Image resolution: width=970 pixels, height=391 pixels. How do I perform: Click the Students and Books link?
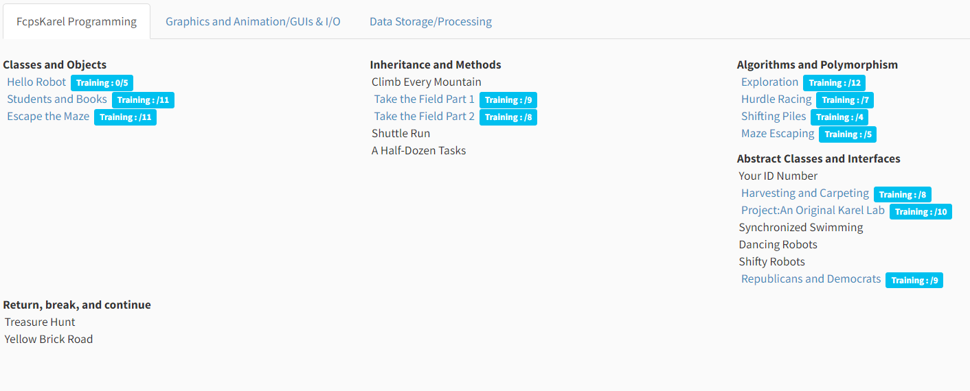pyautogui.click(x=57, y=99)
